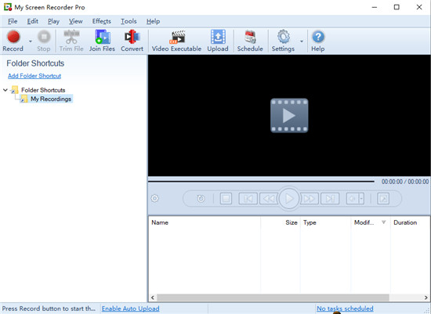
Task: Open the Record button dropdown arrow
Action: pyautogui.click(x=31, y=42)
